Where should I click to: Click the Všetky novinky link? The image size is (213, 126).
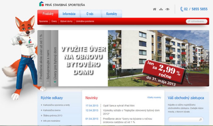[x=154, y=97]
